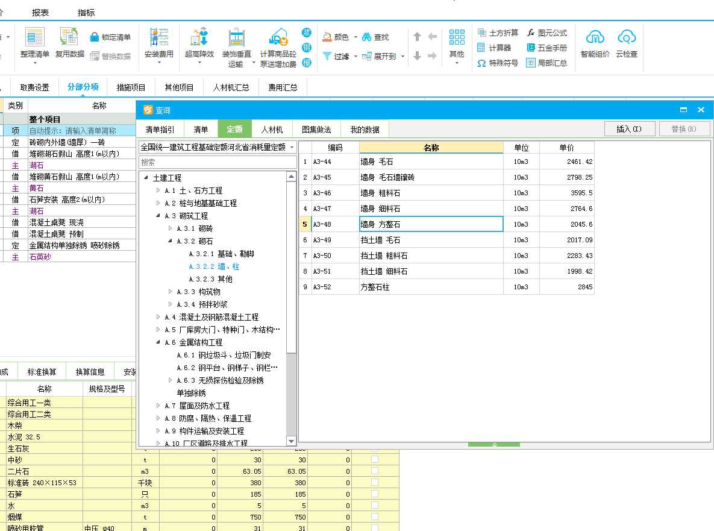This screenshot has height=531, width=714.
Task: Click the 装饰垂直运输 icon
Action: pyautogui.click(x=236, y=37)
